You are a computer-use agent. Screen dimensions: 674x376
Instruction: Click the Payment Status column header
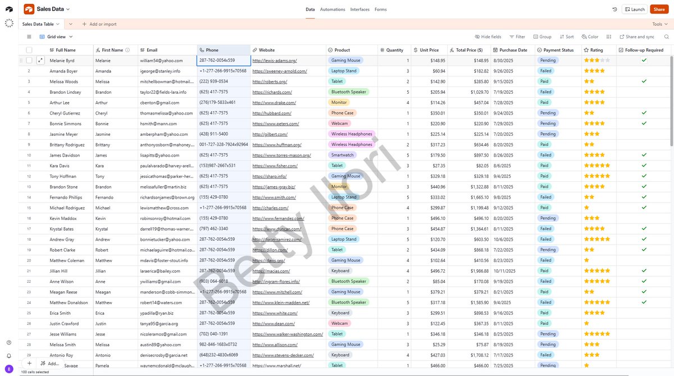click(x=558, y=50)
